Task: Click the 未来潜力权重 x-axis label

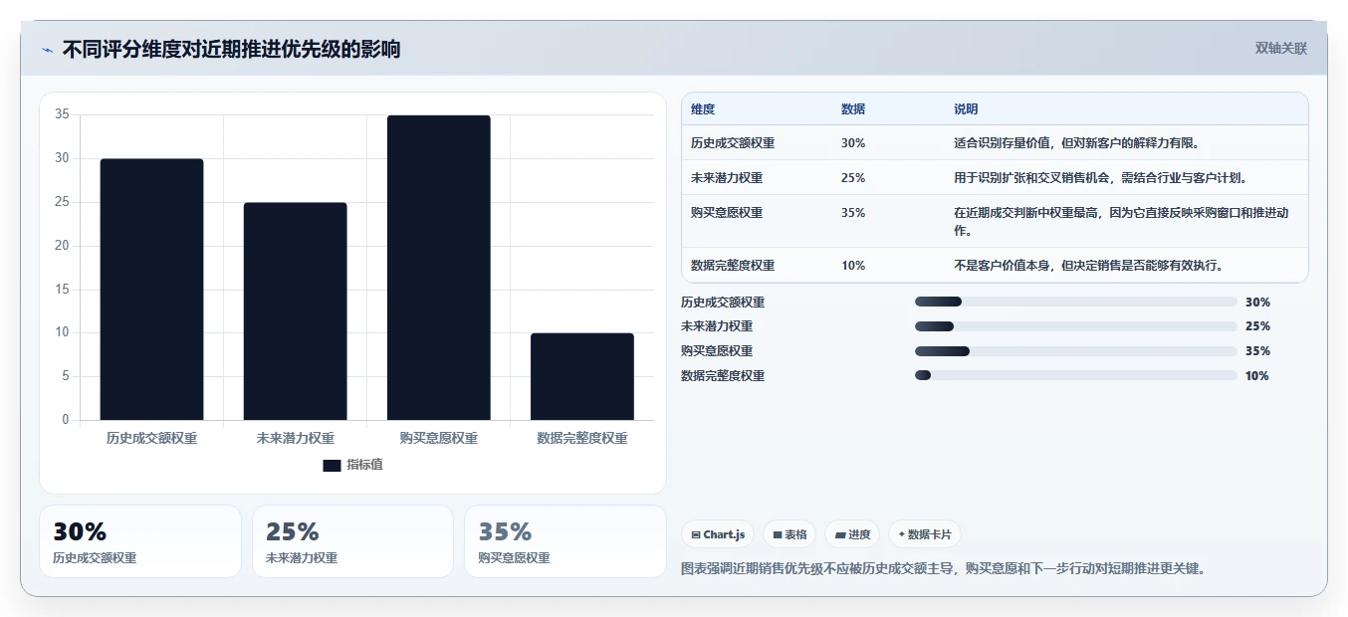Action: click(x=295, y=438)
